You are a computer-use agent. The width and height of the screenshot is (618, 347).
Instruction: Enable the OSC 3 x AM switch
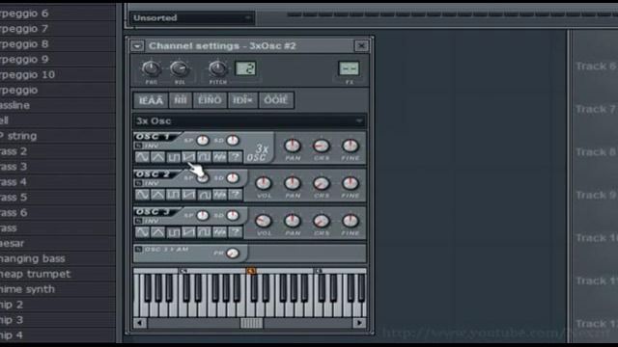click(138, 250)
